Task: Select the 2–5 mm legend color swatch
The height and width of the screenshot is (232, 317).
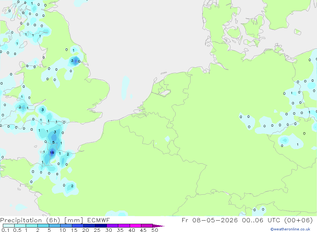Action: click(43, 226)
